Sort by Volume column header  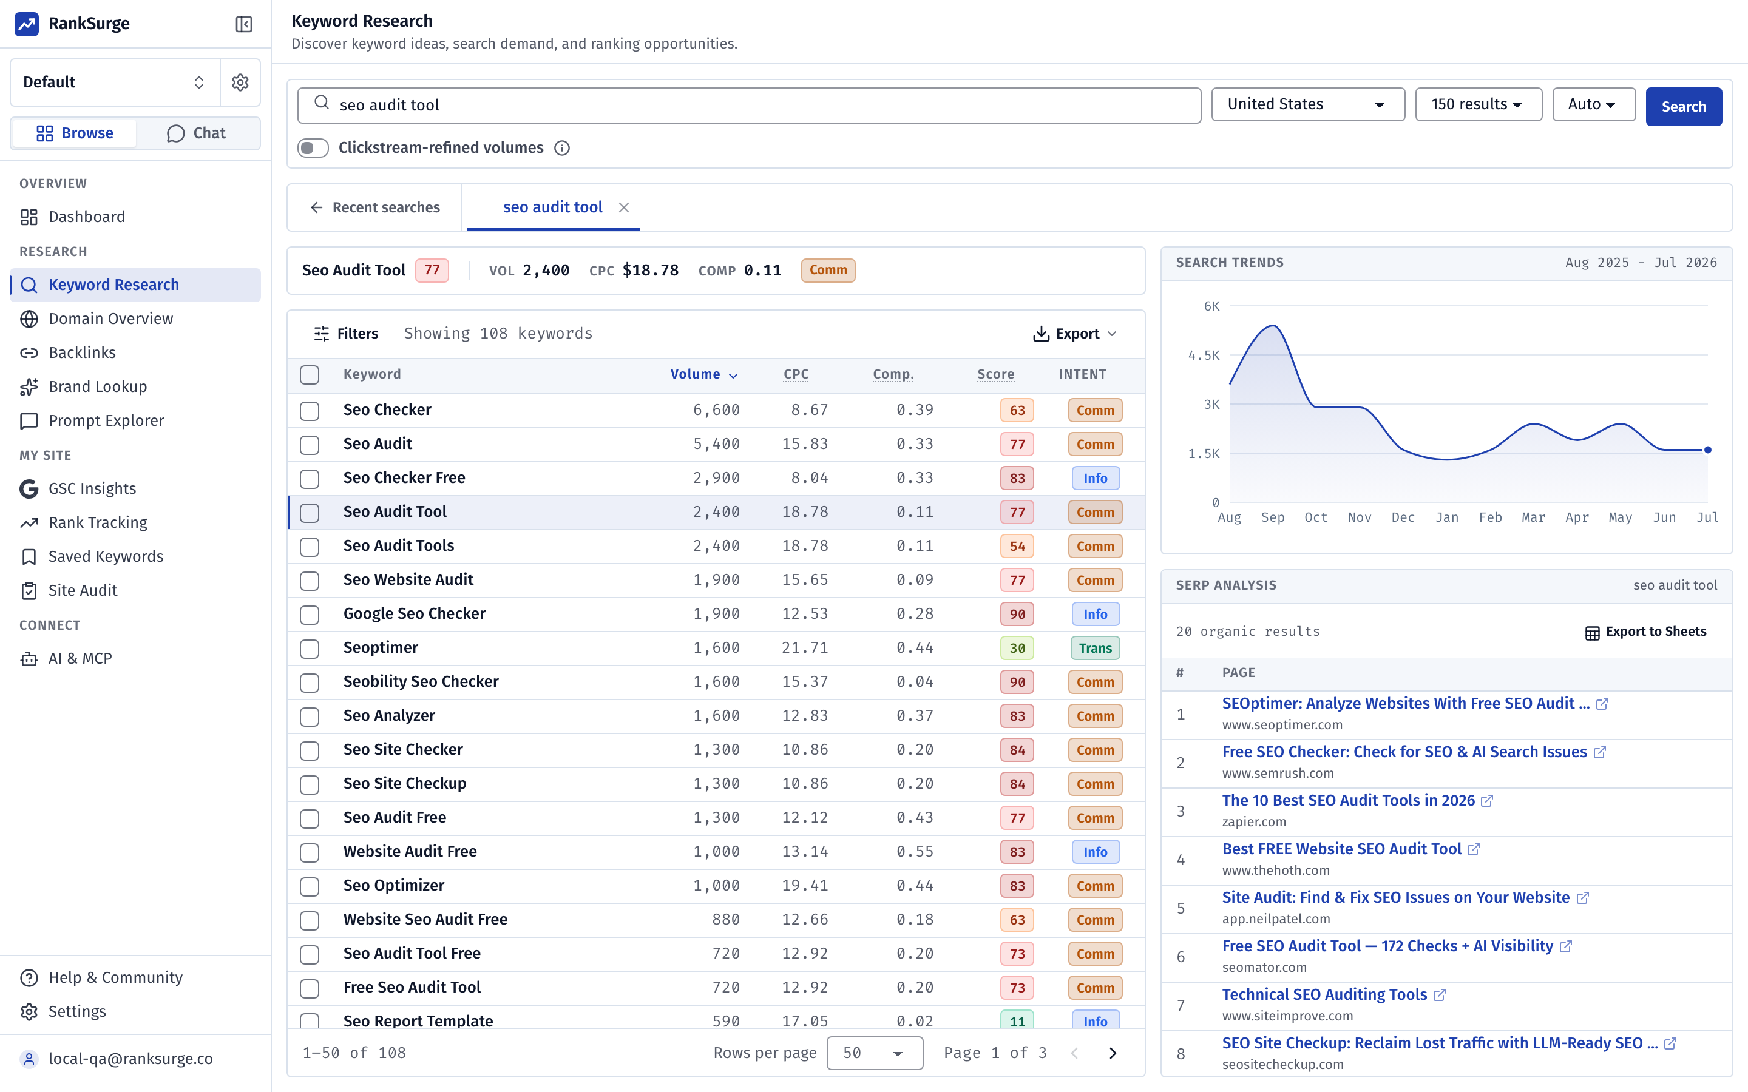tap(703, 374)
